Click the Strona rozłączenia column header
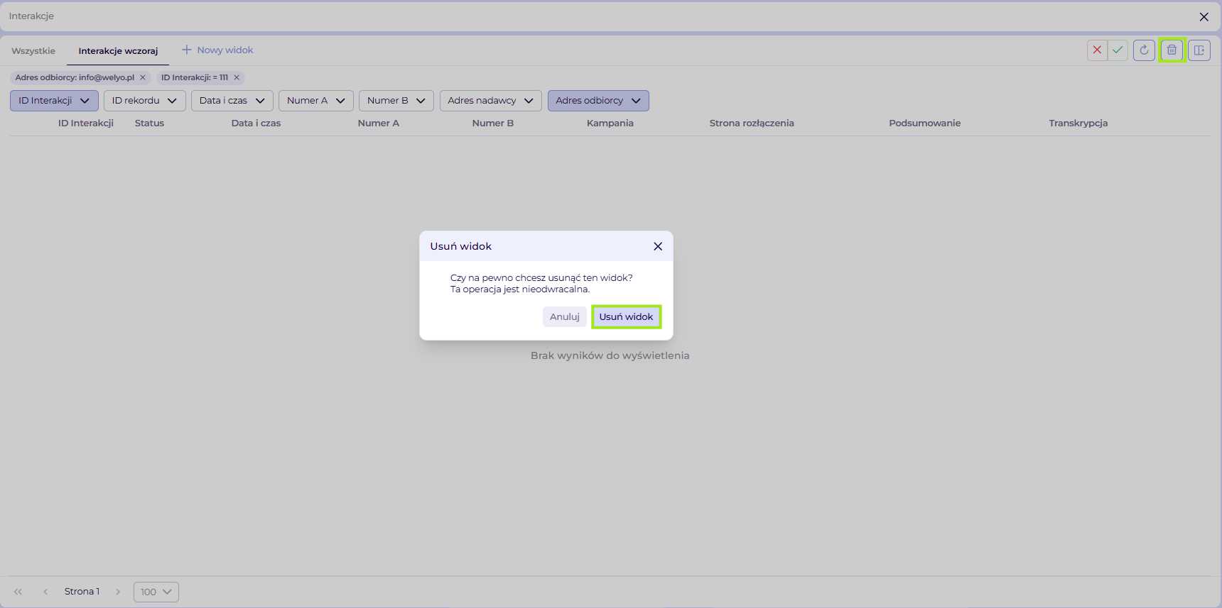 tap(752, 123)
